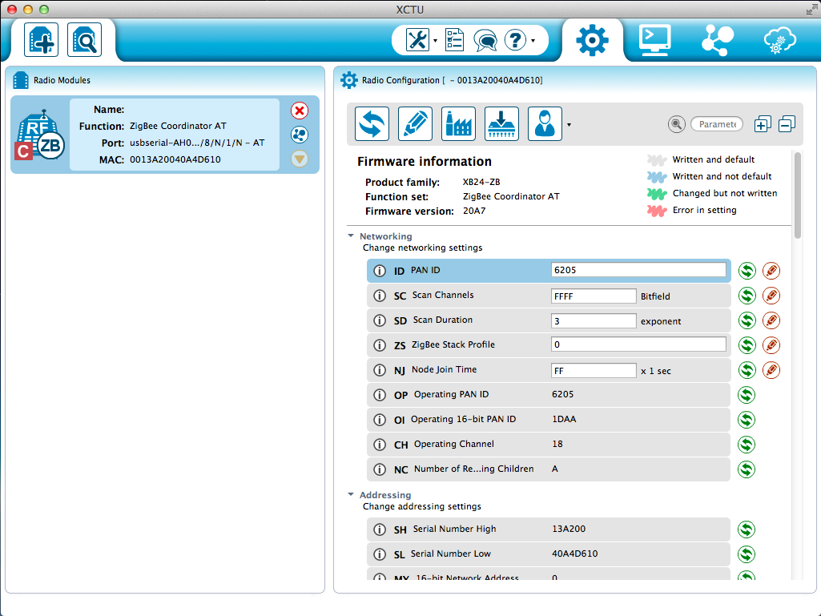The height and width of the screenshot is (616, 821).
Task: Click the '0013A20040A4D610' MAC address text
Action: [x=175, y=159]
